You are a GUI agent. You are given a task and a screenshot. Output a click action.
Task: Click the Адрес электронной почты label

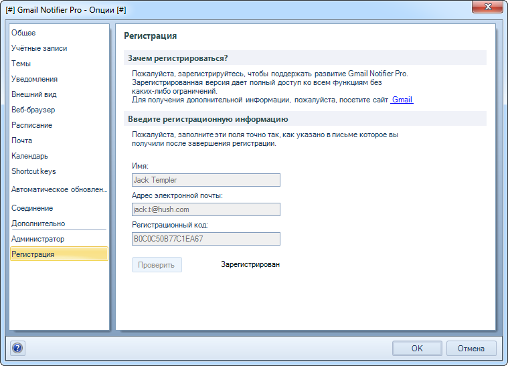[x=177, y=195]
